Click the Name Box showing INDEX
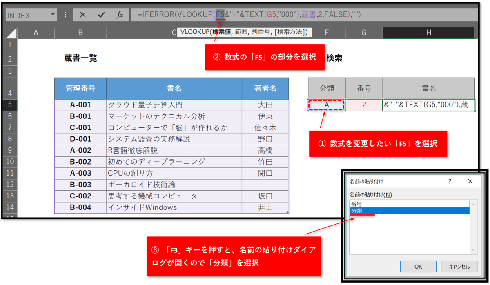490x285 pixels. coord(24,14)
